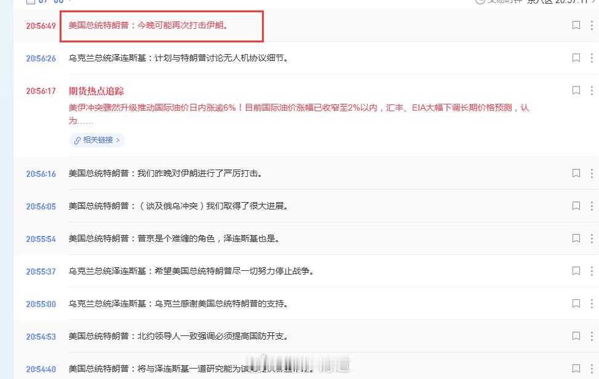Viewport: 599px width, 379px height.
Task: Bookmark the 讨论无人机协议细节 news item
Action: (576, 58)
